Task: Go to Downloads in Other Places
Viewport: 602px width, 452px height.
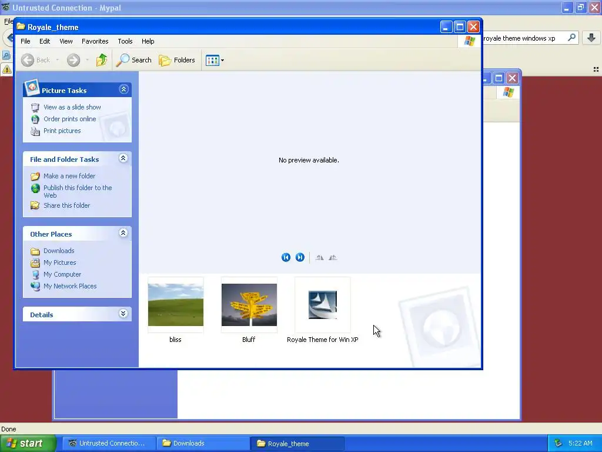Action: [x=59, y=251]
